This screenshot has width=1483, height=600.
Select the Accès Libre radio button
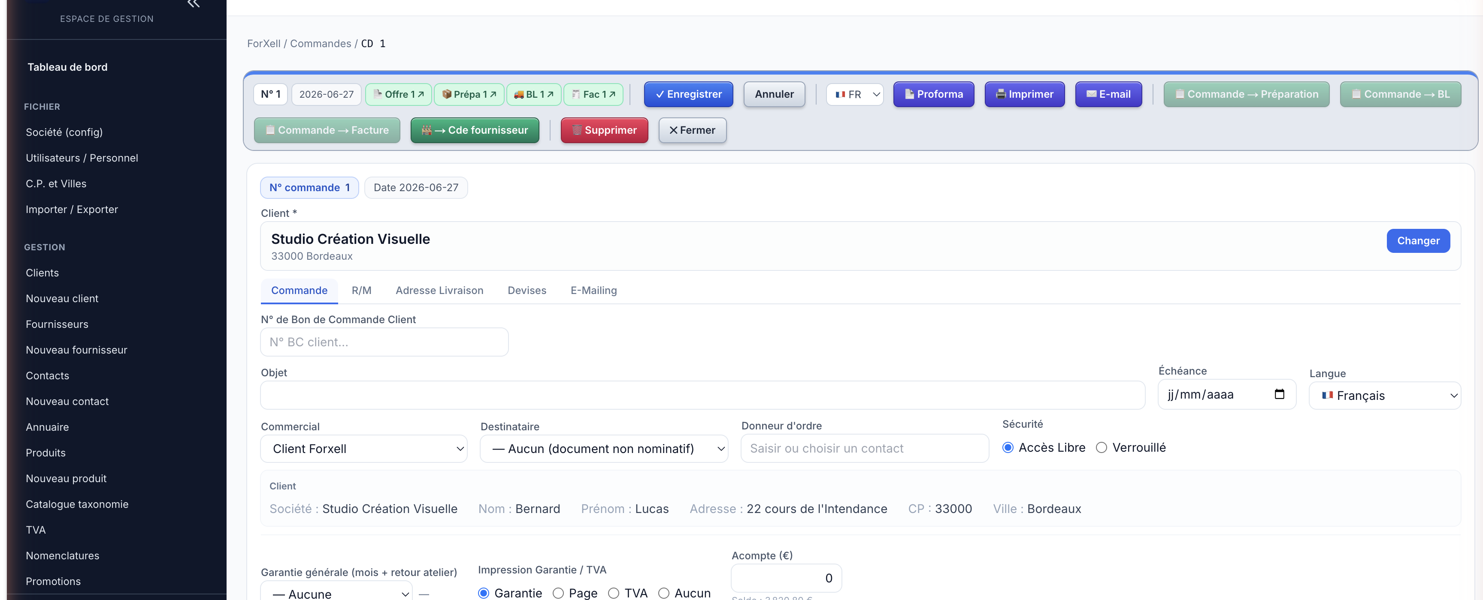[1008, 448]
